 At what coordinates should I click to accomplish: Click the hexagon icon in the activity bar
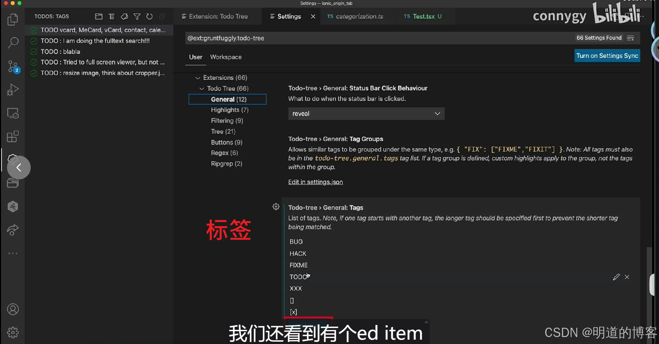[12, 206]
